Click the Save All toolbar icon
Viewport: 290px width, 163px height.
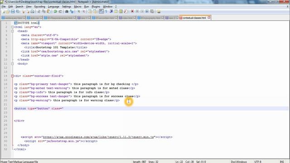pos(18,11)
